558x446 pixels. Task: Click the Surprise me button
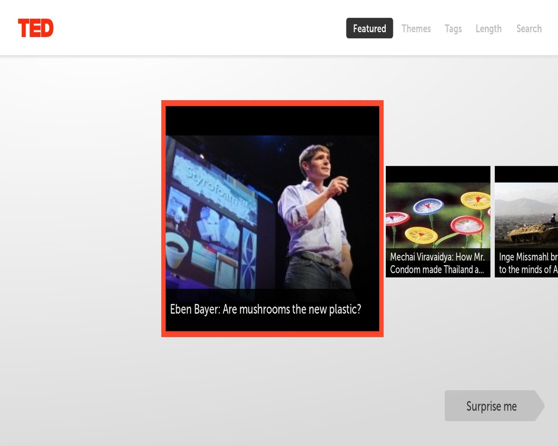[494, 406]
